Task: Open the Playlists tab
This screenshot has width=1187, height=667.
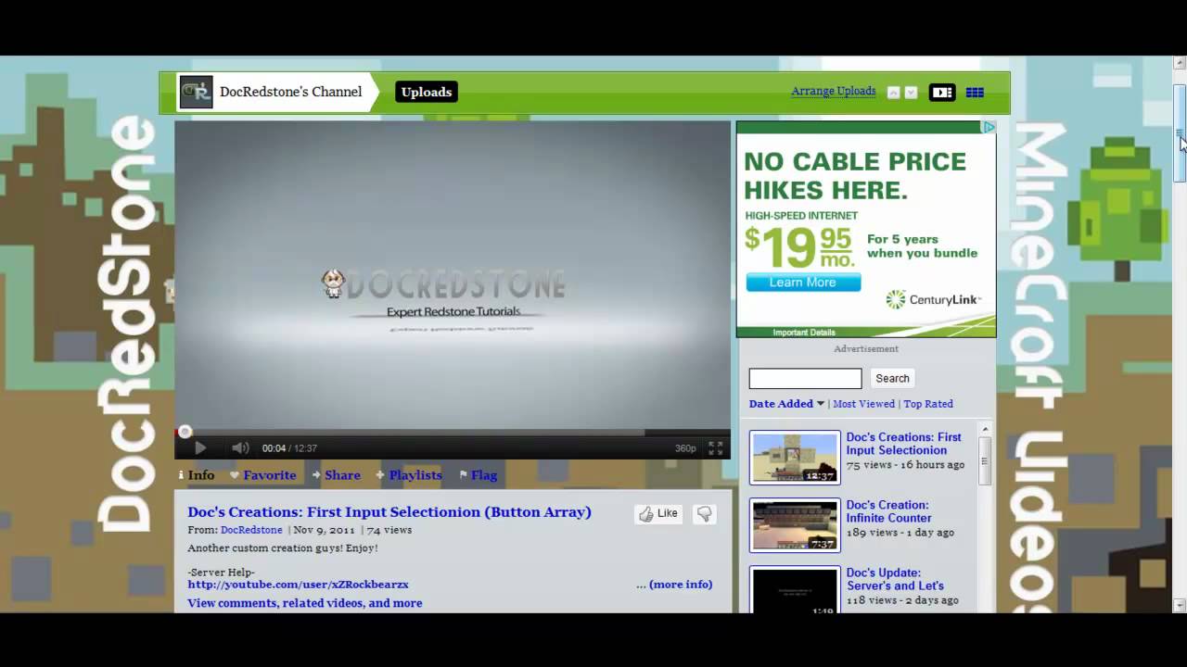Action: [x=408, y=475]
